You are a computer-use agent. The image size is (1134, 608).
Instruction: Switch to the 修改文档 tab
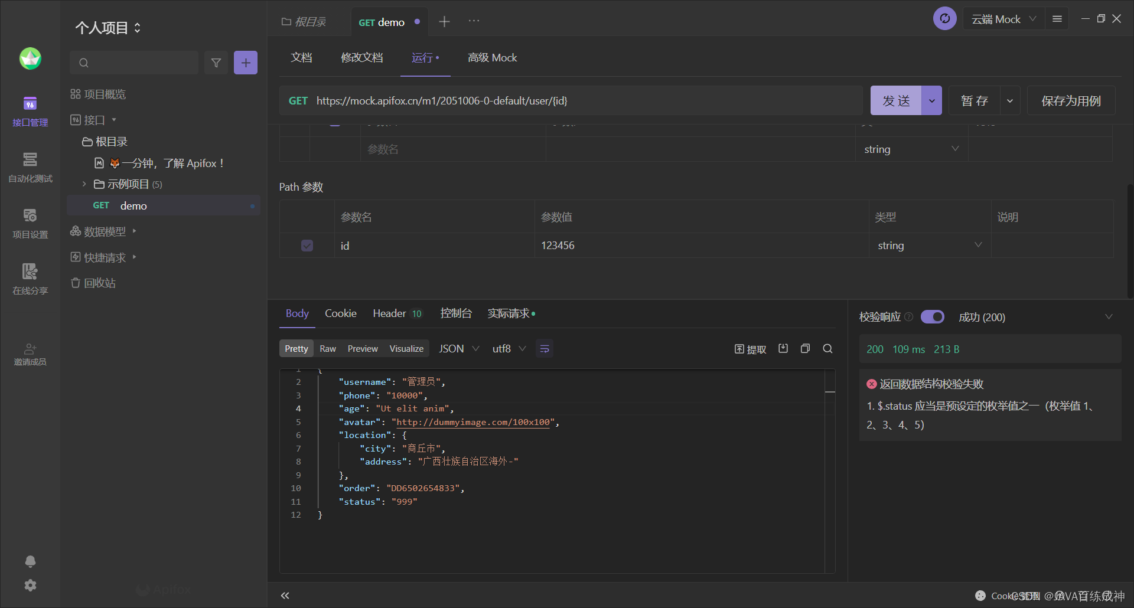(362, 58)
